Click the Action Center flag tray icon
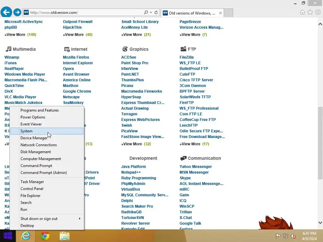The image size is (323, 242). point(278,236)
